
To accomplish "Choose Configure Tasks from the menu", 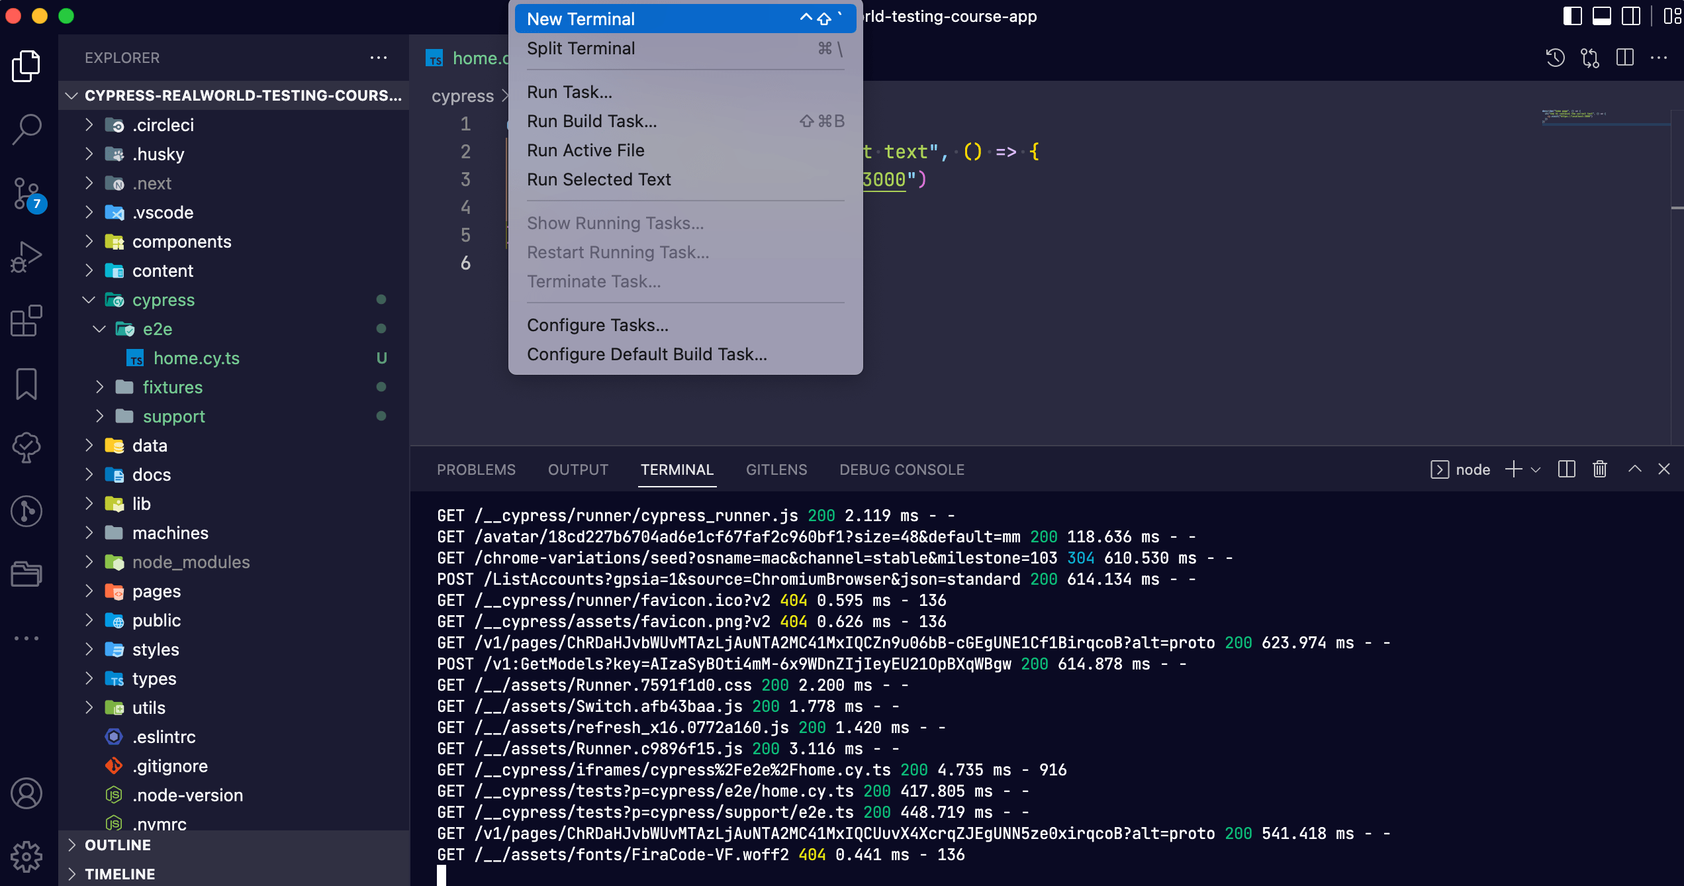I will pyautogui.click(x=597, y=325).
